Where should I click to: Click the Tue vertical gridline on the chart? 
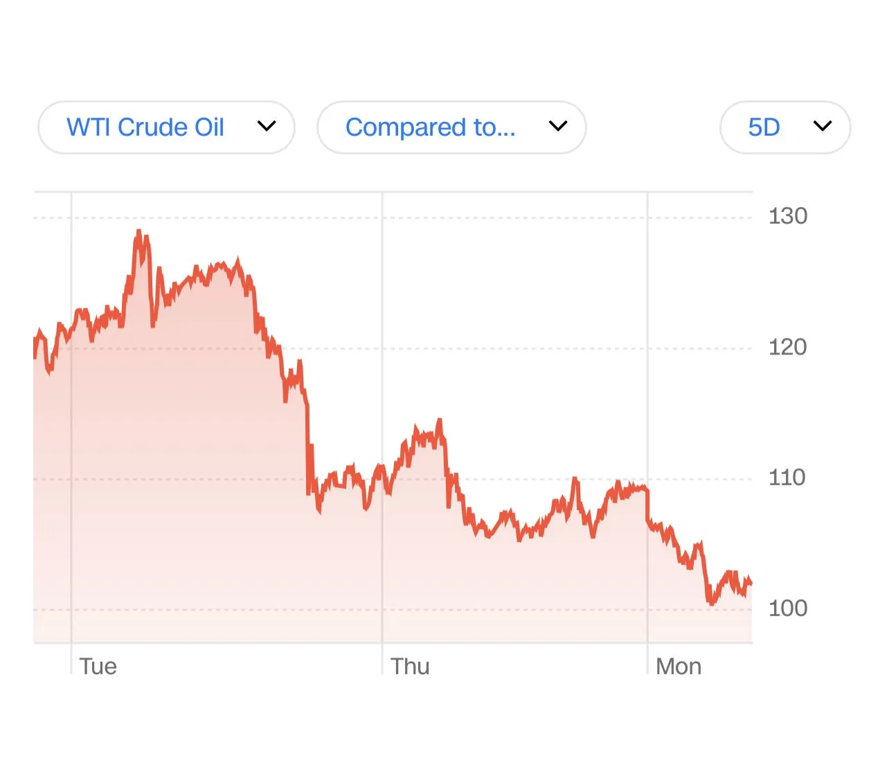[x=71, y=429]
